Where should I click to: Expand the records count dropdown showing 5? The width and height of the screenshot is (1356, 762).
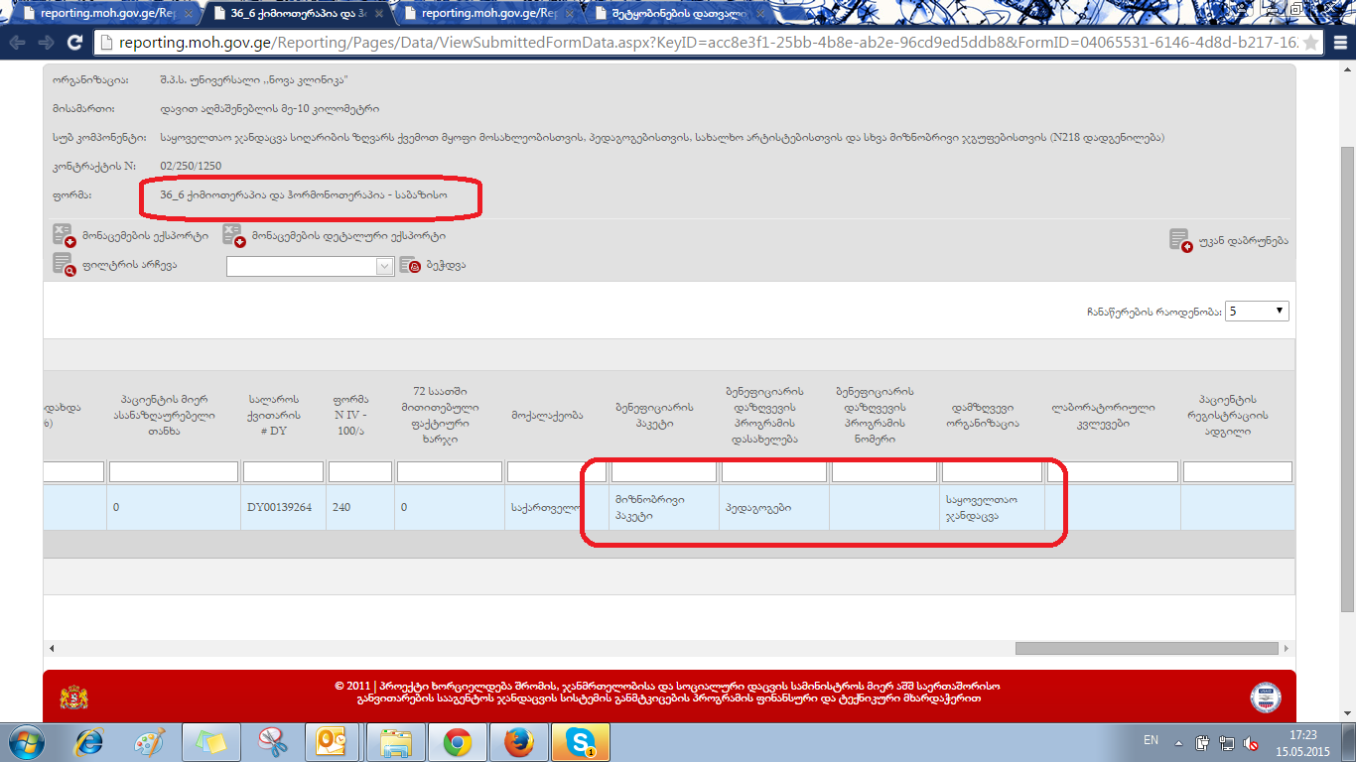[1257, 311]
